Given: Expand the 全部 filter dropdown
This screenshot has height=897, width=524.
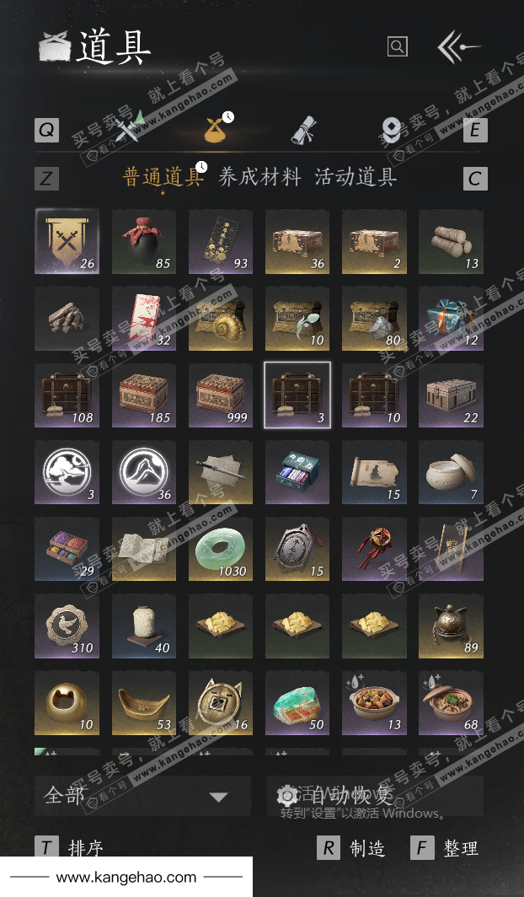Looking at the screenshot, I should [142, 795].
